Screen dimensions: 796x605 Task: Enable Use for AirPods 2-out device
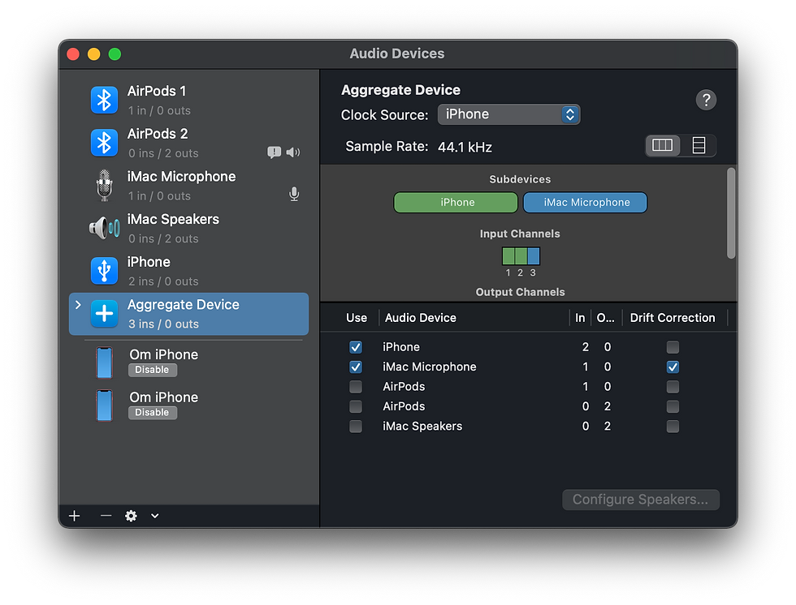356,406
